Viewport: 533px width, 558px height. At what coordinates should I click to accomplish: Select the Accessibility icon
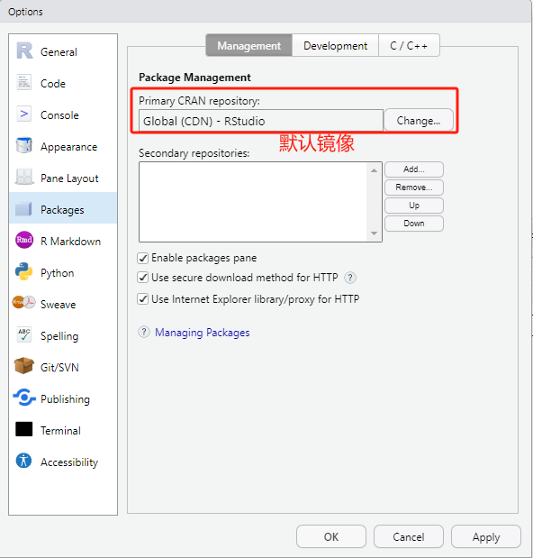click(x=24, y=461)
